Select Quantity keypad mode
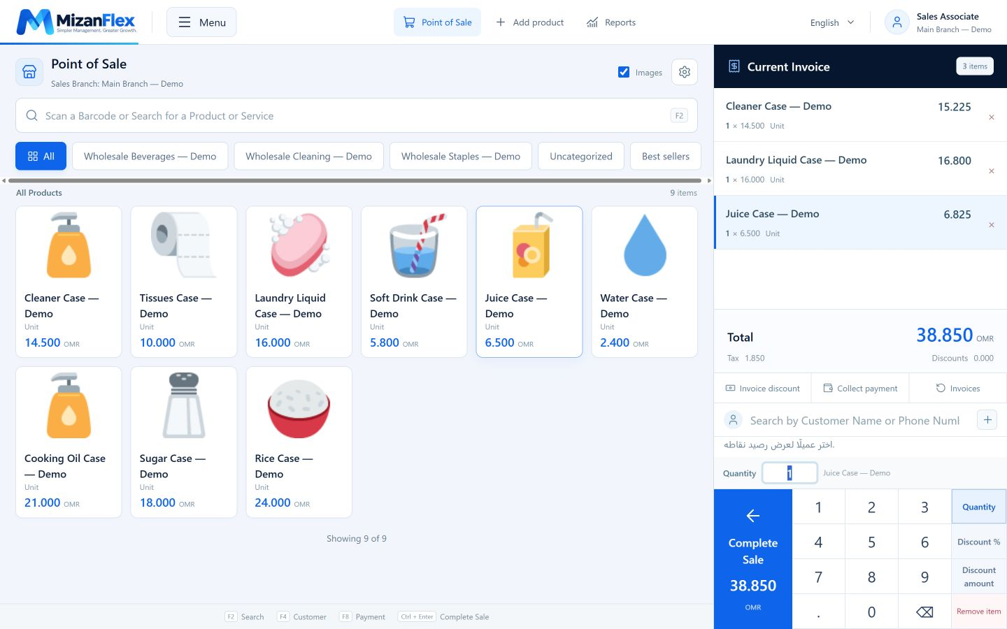The height and width of the screenshot is (629, 1007). (x=979, y=507)
